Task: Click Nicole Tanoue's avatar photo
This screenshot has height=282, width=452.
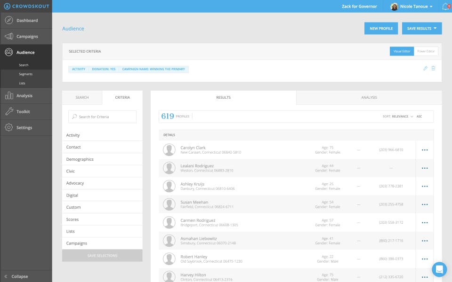Action: (x=394, y=6)
